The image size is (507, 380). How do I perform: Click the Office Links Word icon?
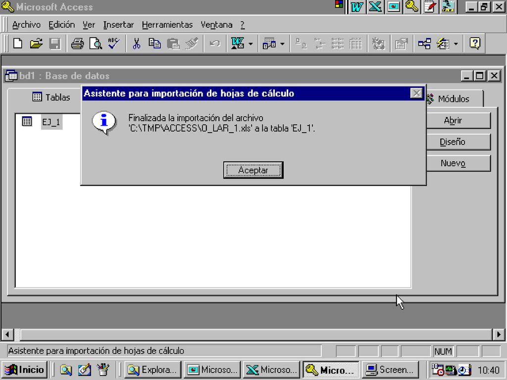coord(237,44)
